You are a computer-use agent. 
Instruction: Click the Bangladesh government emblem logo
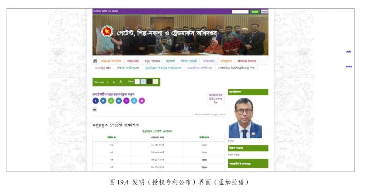(x=107, y=32)
